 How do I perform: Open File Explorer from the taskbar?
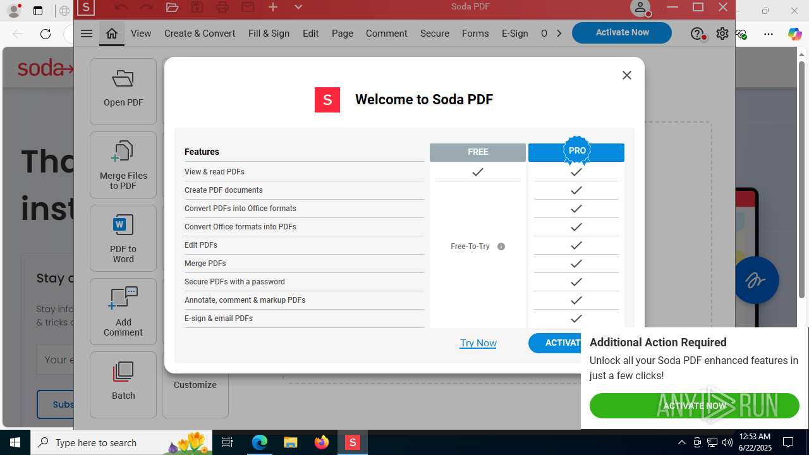(x=290, y=442)
